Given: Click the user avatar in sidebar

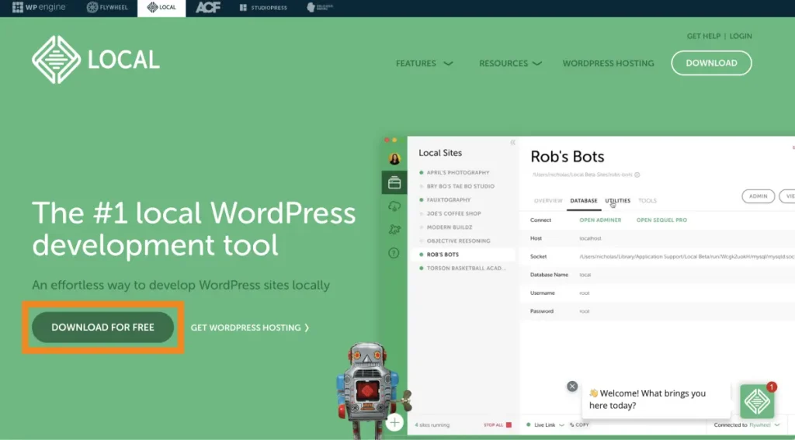Looking at the screenshot, I should (394, 158).
